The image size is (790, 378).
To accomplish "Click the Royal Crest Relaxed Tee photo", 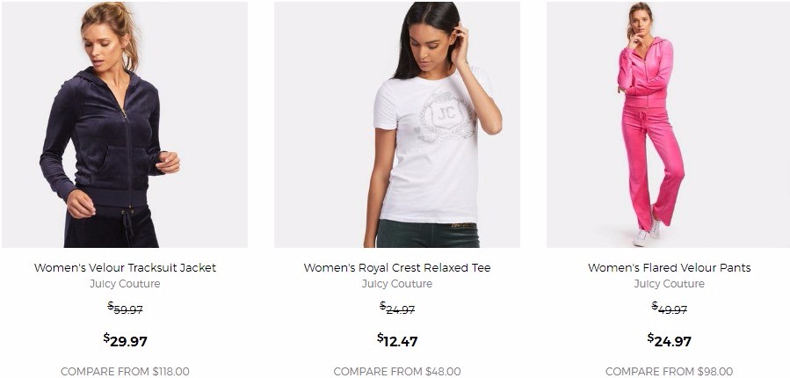I will (397, 124).
